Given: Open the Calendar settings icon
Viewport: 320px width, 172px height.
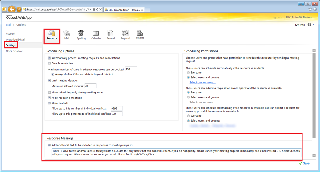Looking at the screenshot, I should (x=96, y=34).
